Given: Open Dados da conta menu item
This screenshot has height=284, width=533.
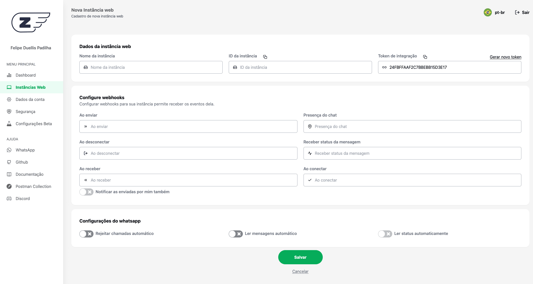Looking at the screenshot, I should click(x=32, y=99).
